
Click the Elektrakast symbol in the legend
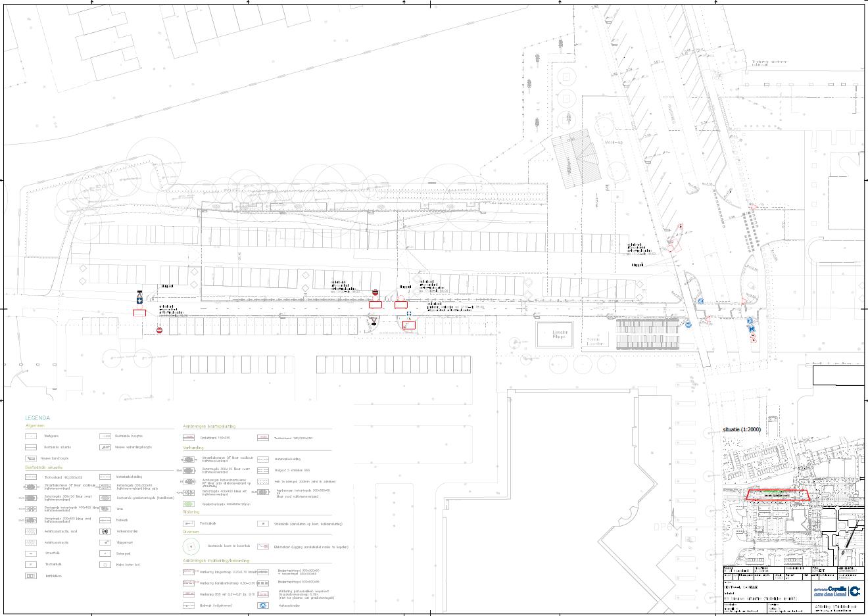(263, 546)
